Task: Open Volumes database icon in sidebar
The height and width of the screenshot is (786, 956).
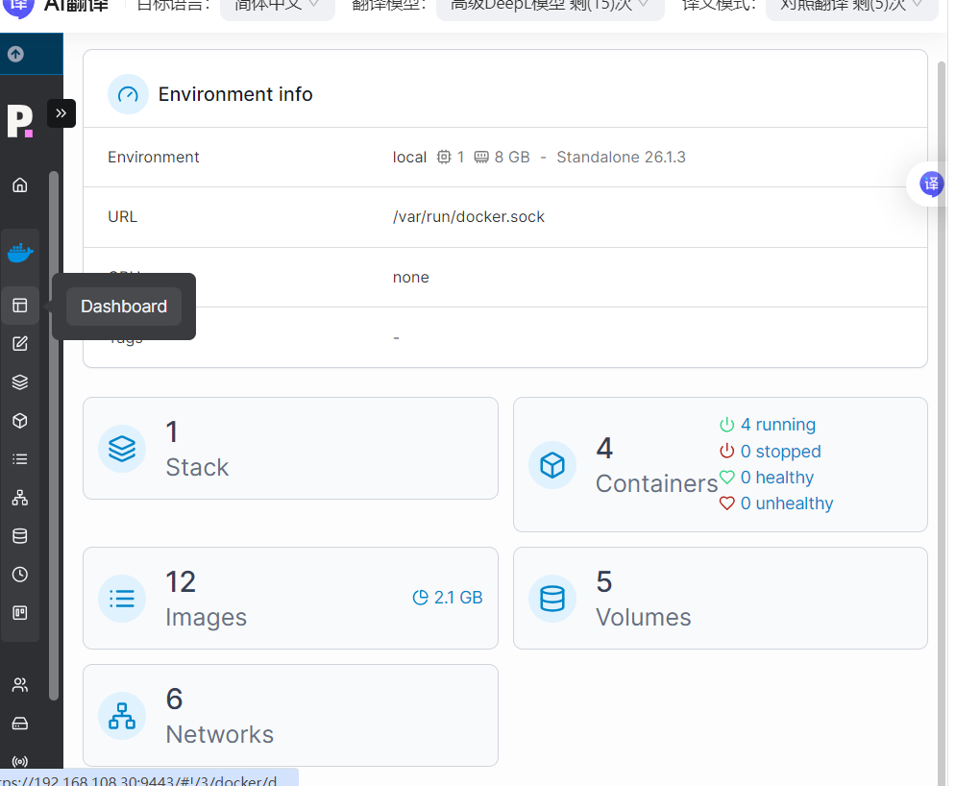Action: click(x=20, y=536)
